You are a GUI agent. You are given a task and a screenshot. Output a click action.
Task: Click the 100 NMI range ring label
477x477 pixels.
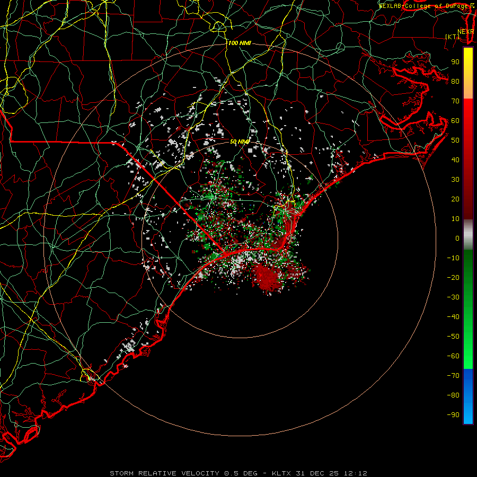click(x=240, y=43)
